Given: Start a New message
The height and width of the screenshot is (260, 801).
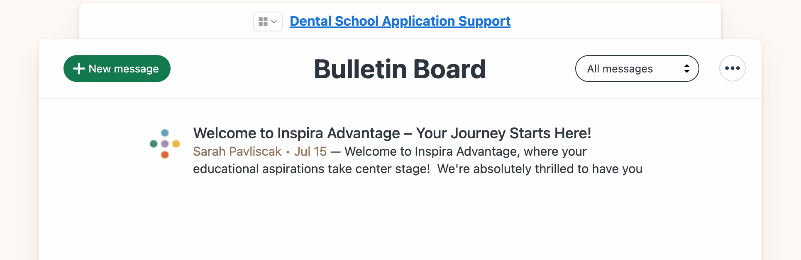Looking at the screenshot, I should pyautogui.click(x=117, y=68).
